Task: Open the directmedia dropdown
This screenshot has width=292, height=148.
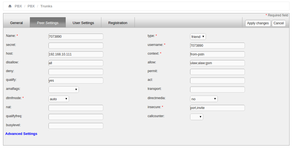Action: click(x=204, y=99)
